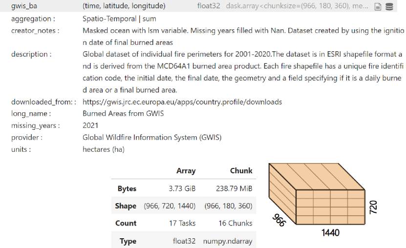Open the gwis.jrc.ec.europa.eu downloads URL
Image resolution: width=406 pixels, height=248 pixels.
[182, 102]
